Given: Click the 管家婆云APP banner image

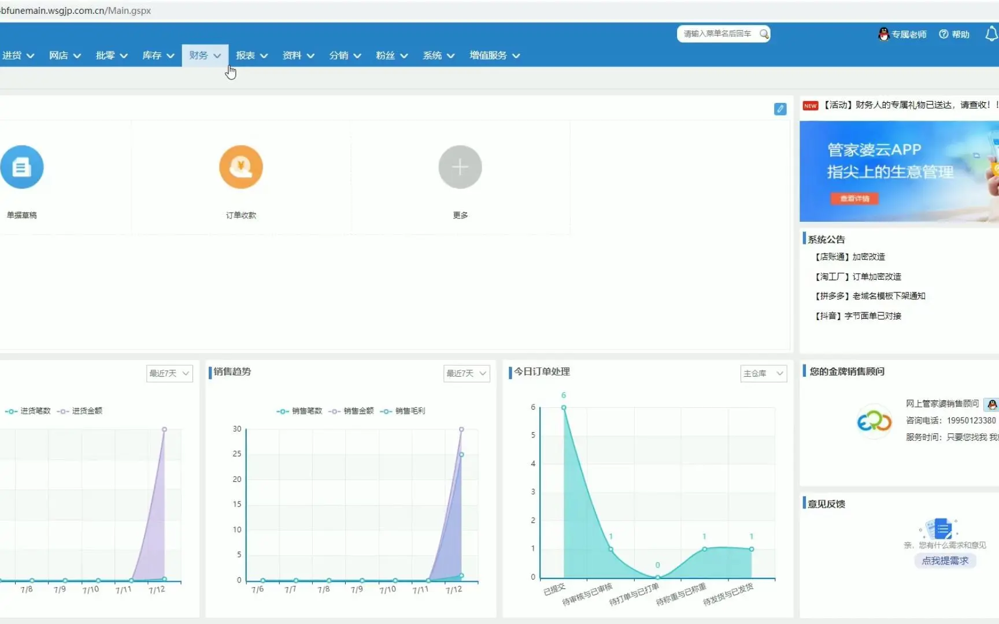Looking at the screenshot, I should pyautogui.click(x=899, y=171).
